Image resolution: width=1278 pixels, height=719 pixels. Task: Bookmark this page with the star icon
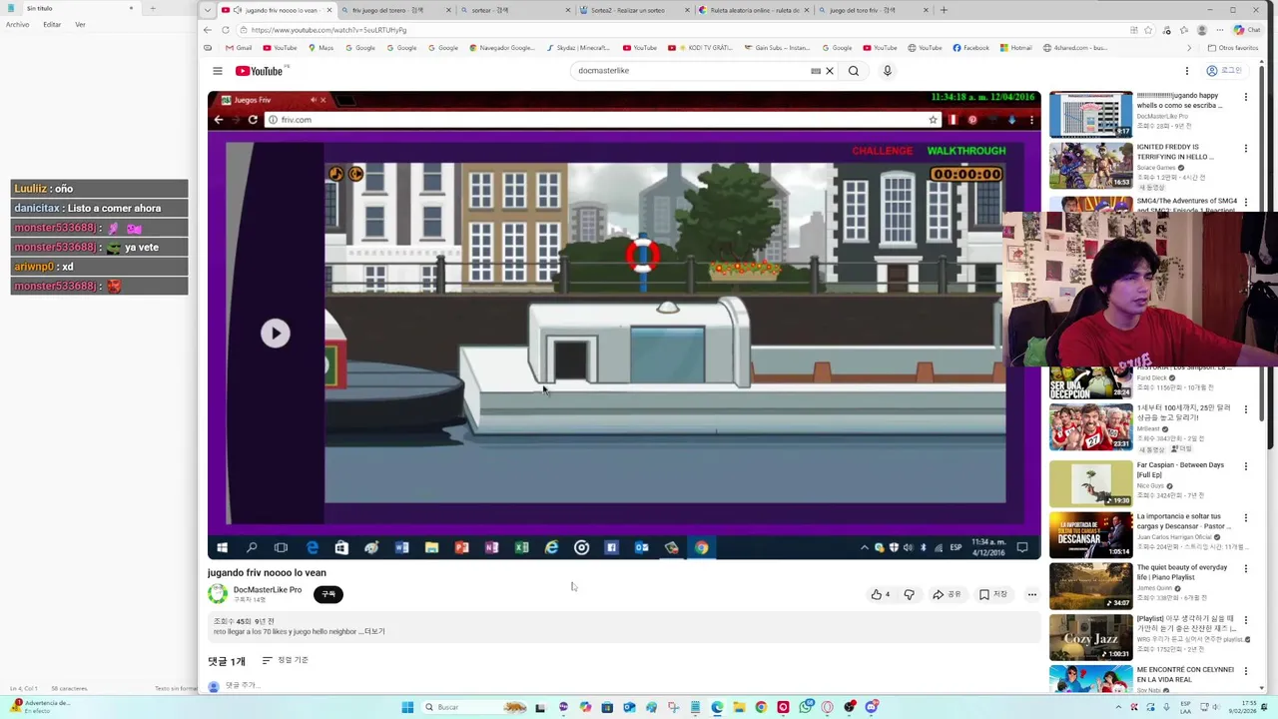tap(1148, 30)
